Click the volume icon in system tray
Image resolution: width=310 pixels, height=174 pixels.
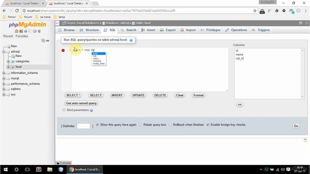[x=282, y=170]
